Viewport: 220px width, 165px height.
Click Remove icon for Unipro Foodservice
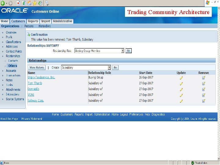pyautogui.click(x=204, y=78)
